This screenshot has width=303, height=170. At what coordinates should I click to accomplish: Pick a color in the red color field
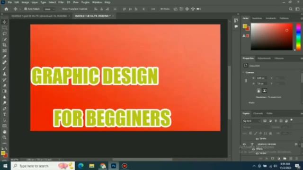272,37
